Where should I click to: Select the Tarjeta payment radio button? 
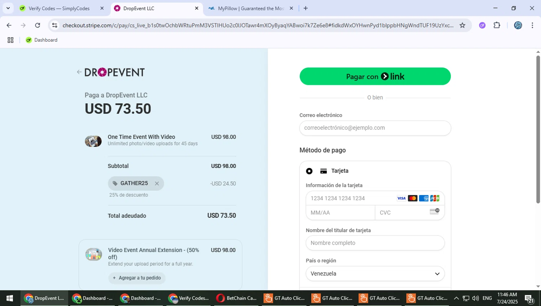pyautogui.click(x=309, y=171)
